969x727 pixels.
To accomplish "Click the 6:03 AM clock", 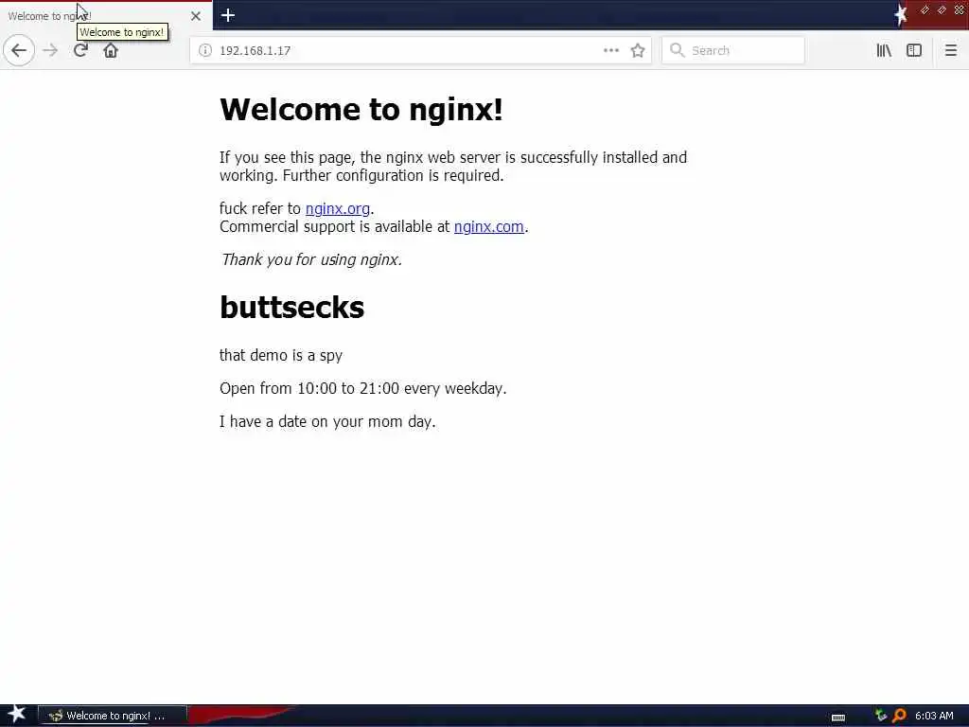I will [934, 716].
